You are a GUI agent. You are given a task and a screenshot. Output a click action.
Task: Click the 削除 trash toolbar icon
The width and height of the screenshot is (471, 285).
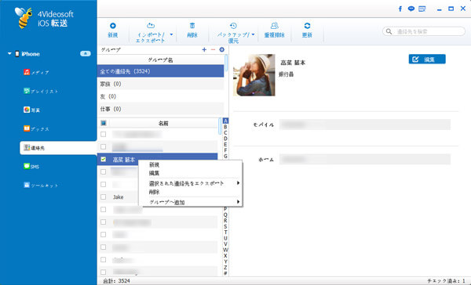192,26
